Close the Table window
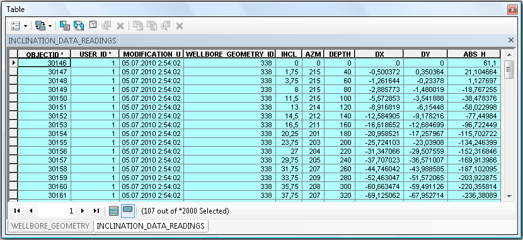This screenshot has width=523, height=240. pos(512,9)
